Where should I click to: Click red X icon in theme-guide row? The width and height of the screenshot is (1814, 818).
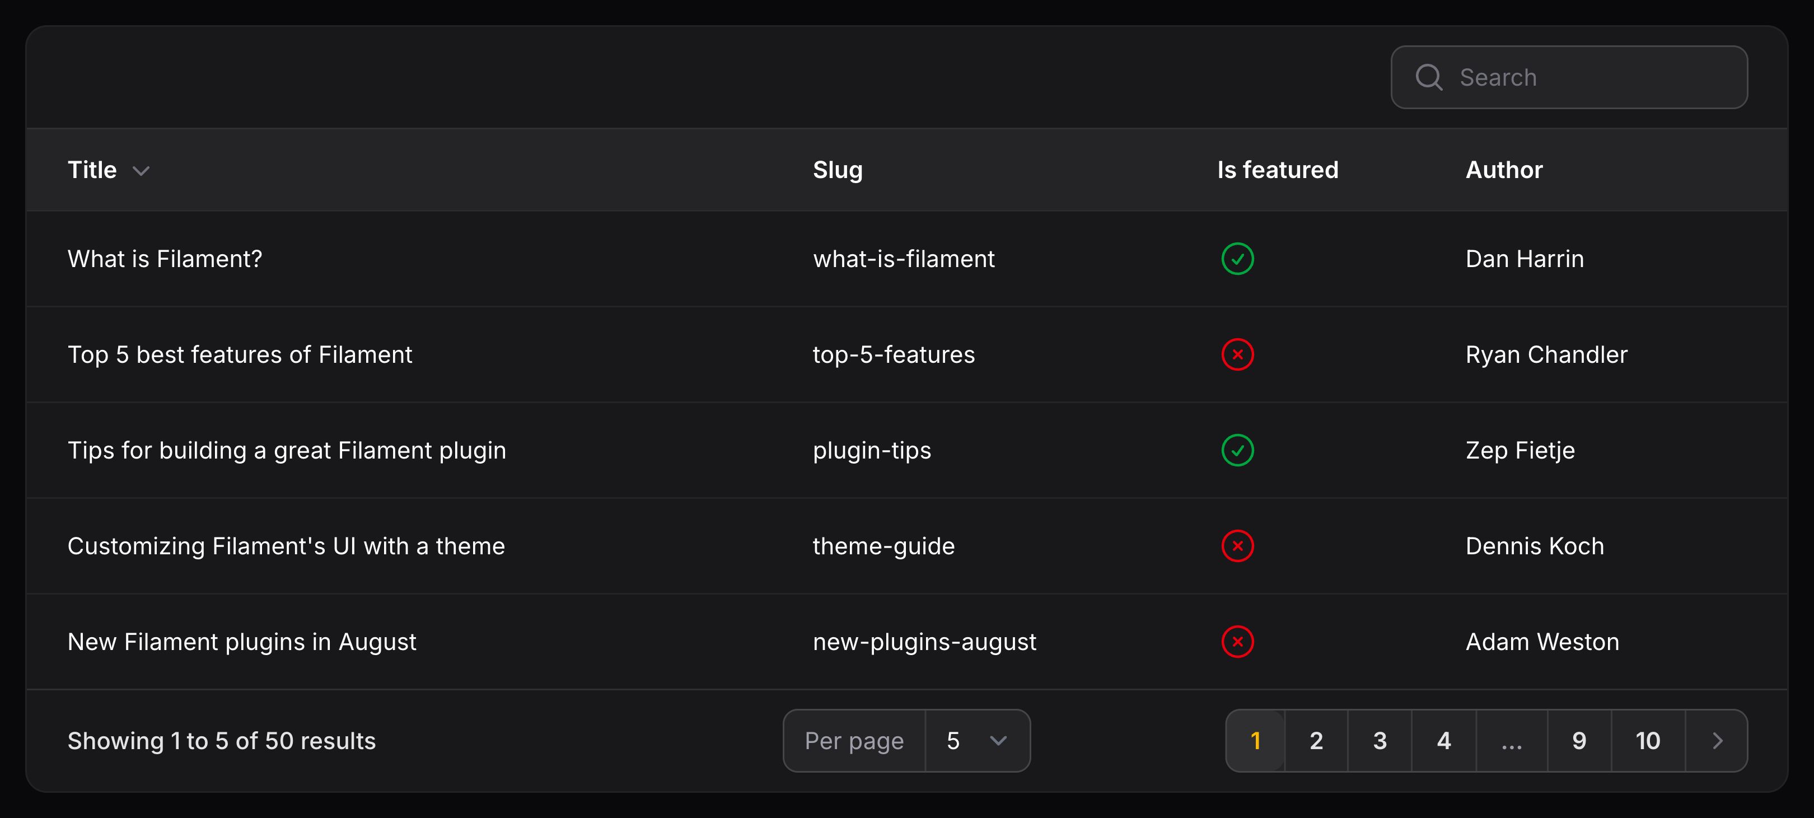click(x=1237, y=546)
